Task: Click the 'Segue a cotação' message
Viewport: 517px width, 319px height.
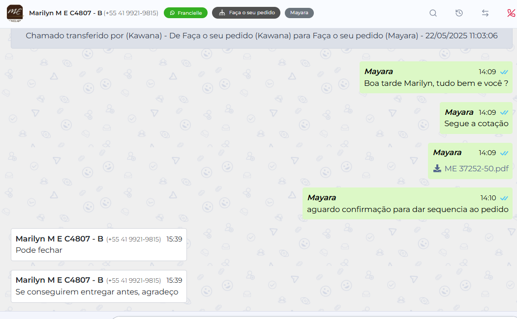Action: [x=476, y=124]
